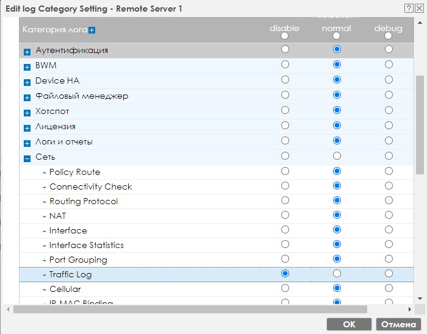Image resolution: width=427 pixels, height=334 pixels.
Task: Expand the Аутентификация category
Action: (x=27, y=51)
